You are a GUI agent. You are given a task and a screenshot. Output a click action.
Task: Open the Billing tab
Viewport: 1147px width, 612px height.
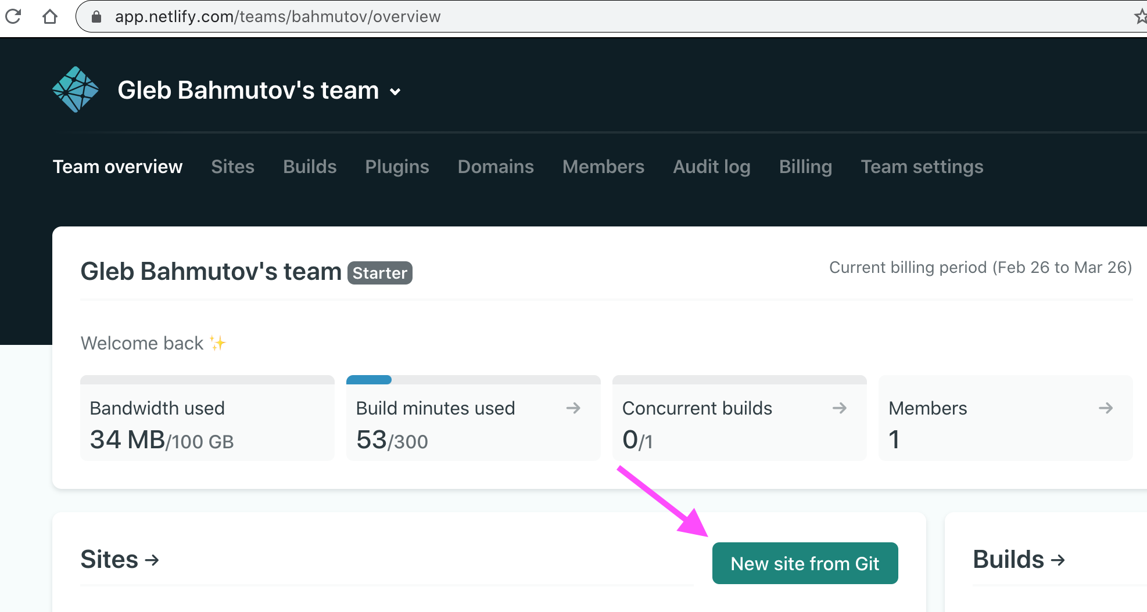coord(805,167)
